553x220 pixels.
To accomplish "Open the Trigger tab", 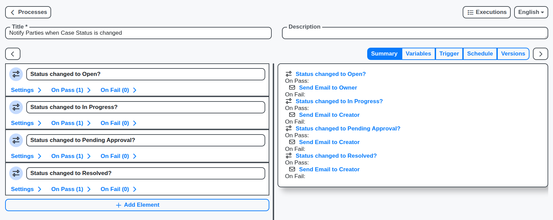I will point(449,53).
